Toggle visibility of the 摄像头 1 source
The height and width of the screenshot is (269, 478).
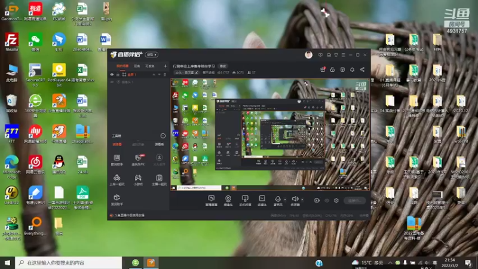[x=112, y=82]
